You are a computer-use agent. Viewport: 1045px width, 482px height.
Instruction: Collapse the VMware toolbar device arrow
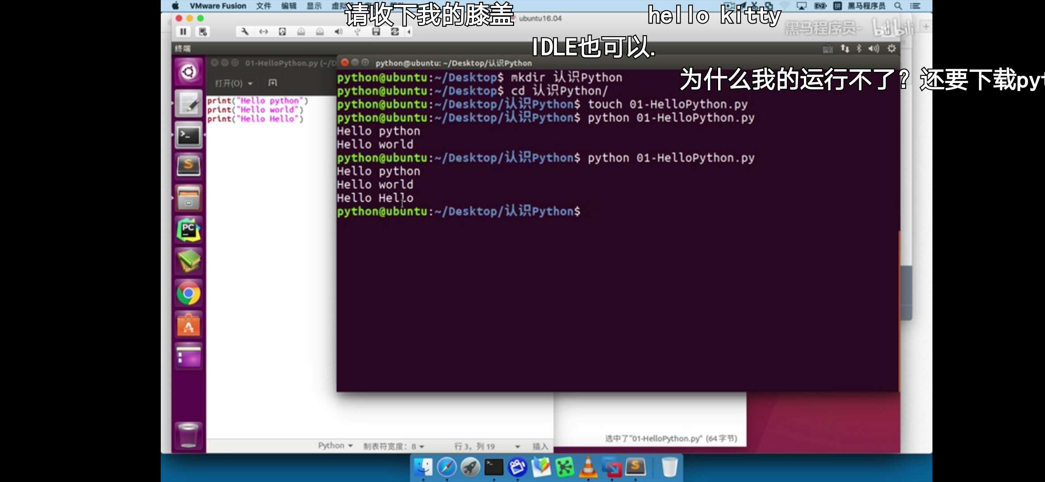pyautogui.click(x=409, y=32)
